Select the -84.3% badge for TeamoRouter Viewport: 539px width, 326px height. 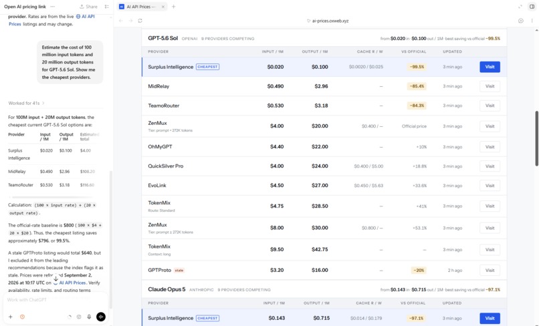coord(417,106)
